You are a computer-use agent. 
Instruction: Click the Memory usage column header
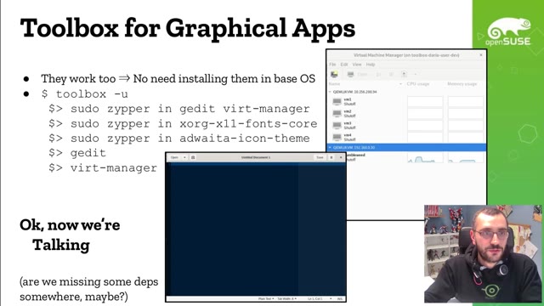[462, 84]
